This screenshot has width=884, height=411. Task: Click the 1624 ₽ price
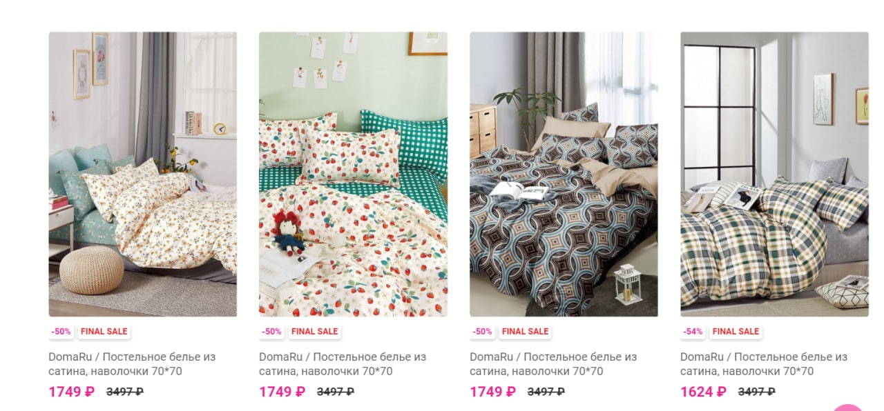click(703, 392)
